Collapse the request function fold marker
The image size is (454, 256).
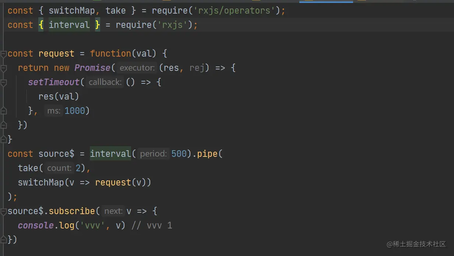[x=3, y=54]
